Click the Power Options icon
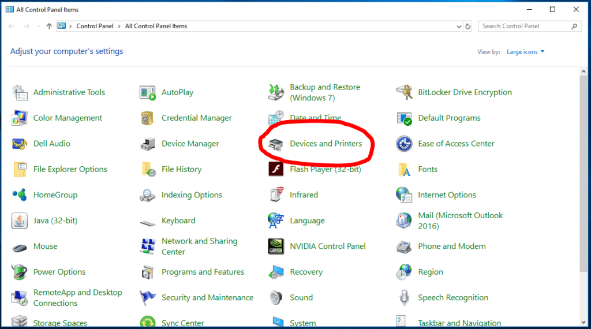The width and height of the screenshot is (591, 329). point(20,272)
